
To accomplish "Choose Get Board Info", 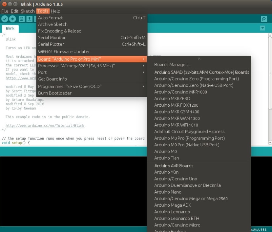I will [92, 79].
